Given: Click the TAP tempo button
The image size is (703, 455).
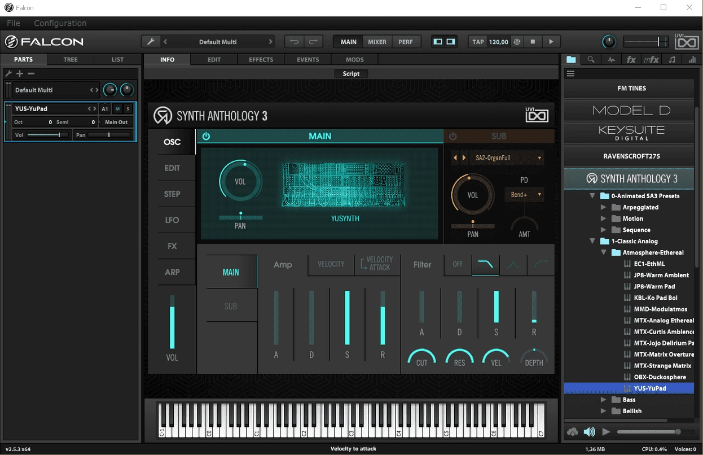Looking at the screenshot, I should 478,42.
